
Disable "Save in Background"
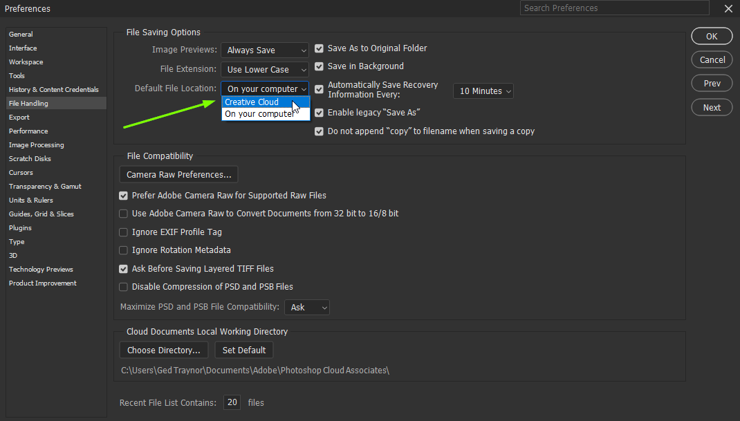pyautogui.click(x=319, y=66)
